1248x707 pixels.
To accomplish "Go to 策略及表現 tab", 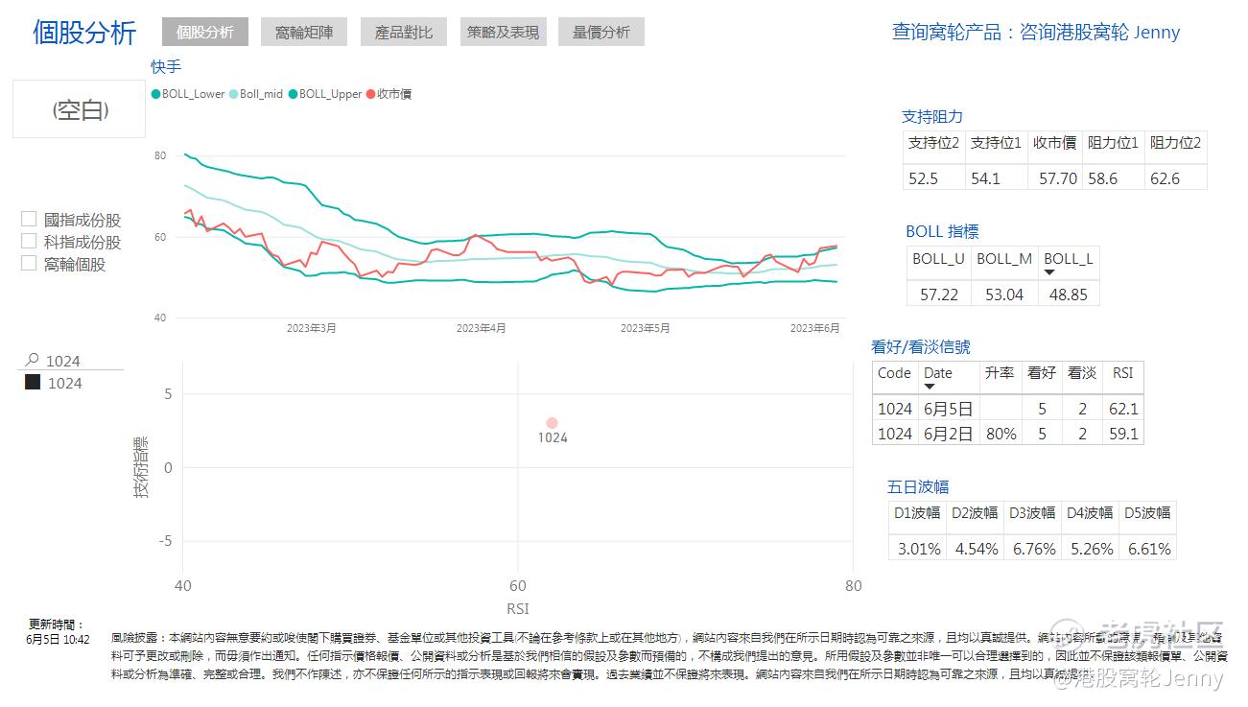I will pos(503,32).
